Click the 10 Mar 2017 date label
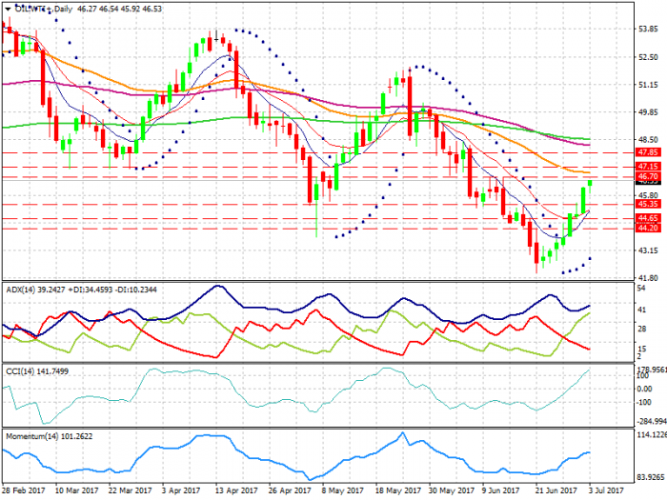 [x=76, y=490]
